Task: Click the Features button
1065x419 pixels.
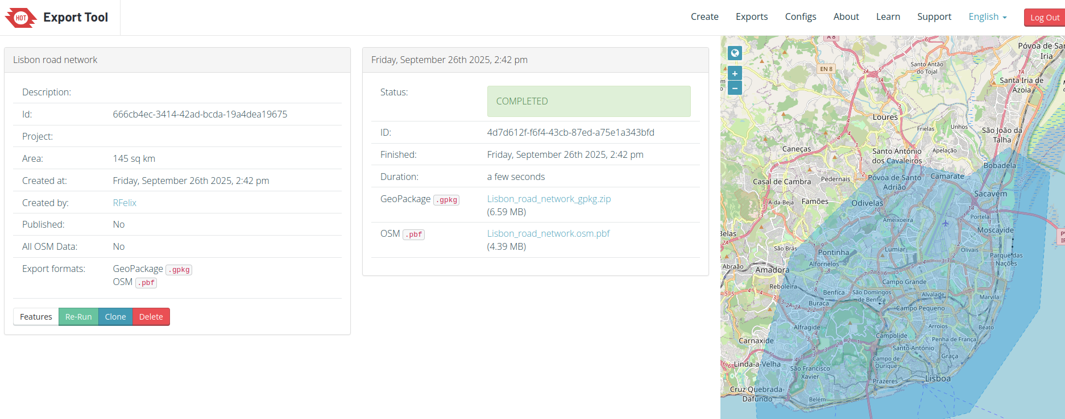Action: [36, 317]
